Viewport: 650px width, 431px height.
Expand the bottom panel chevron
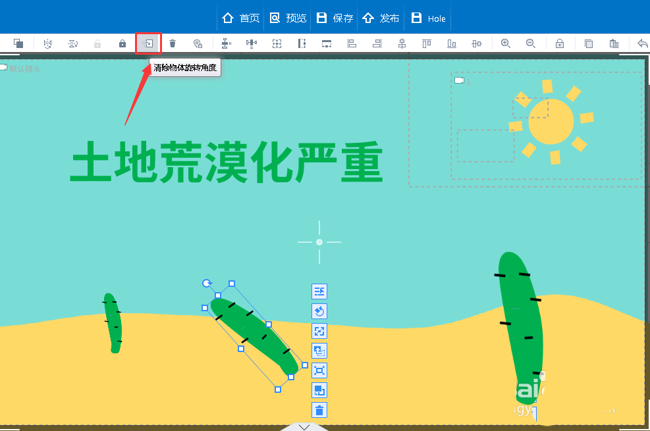pos(304,427)
